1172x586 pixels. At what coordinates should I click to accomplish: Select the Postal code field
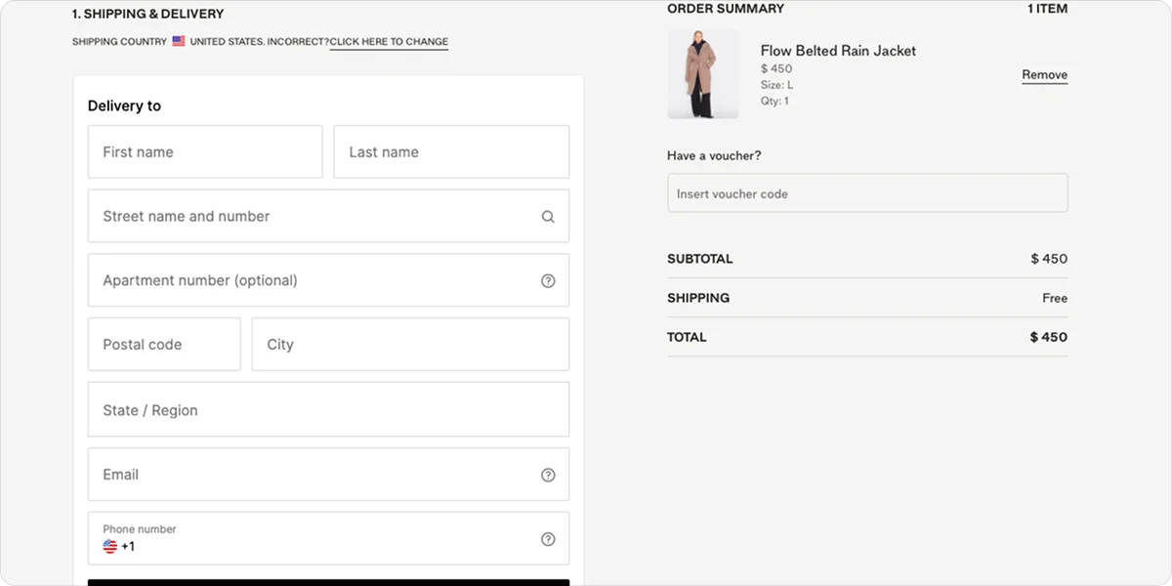point(164,344)
